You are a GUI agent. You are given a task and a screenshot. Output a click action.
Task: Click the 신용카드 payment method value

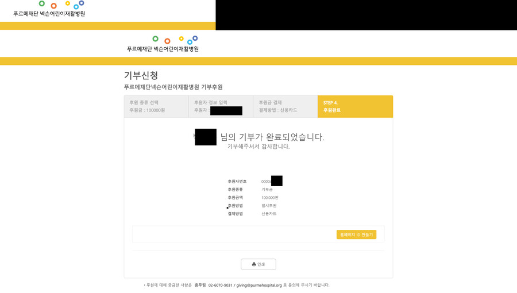coord(269,214)
